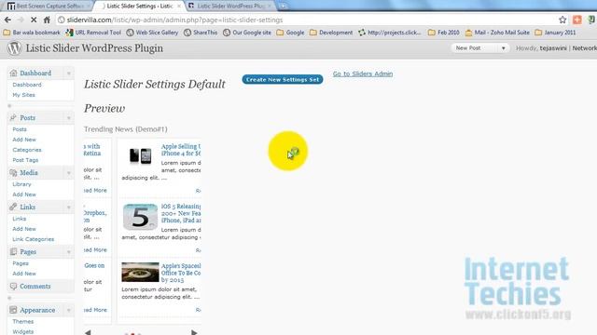Collapse the Posts menu arrow
597x335 pixels.
click(69, 118)
